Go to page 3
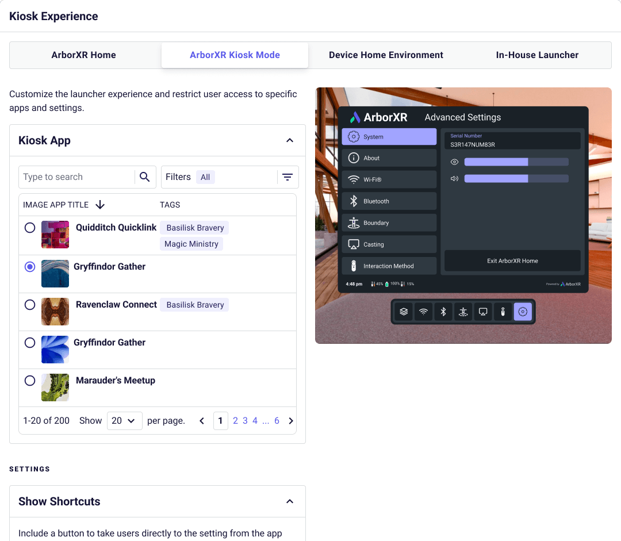The width and height of the screenshot is (621, 541). point(245,421)
